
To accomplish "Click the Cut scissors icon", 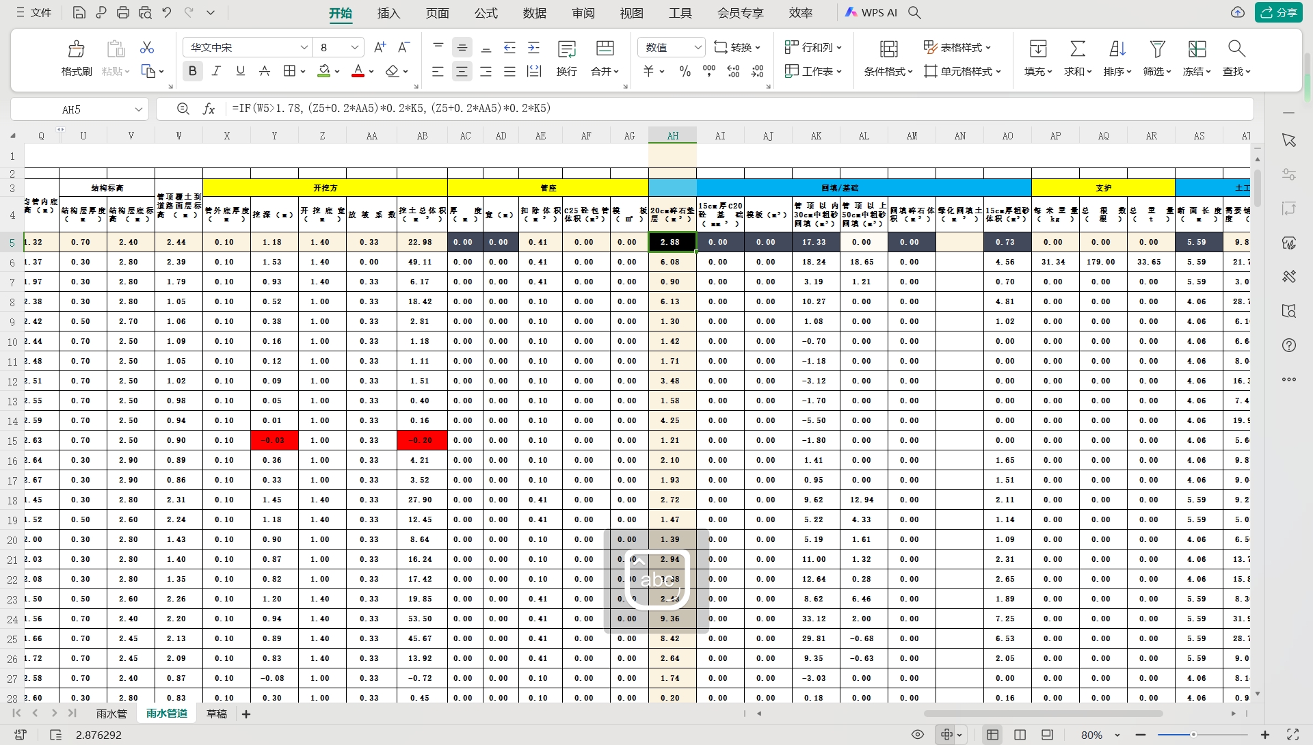I will pos(147,47).
